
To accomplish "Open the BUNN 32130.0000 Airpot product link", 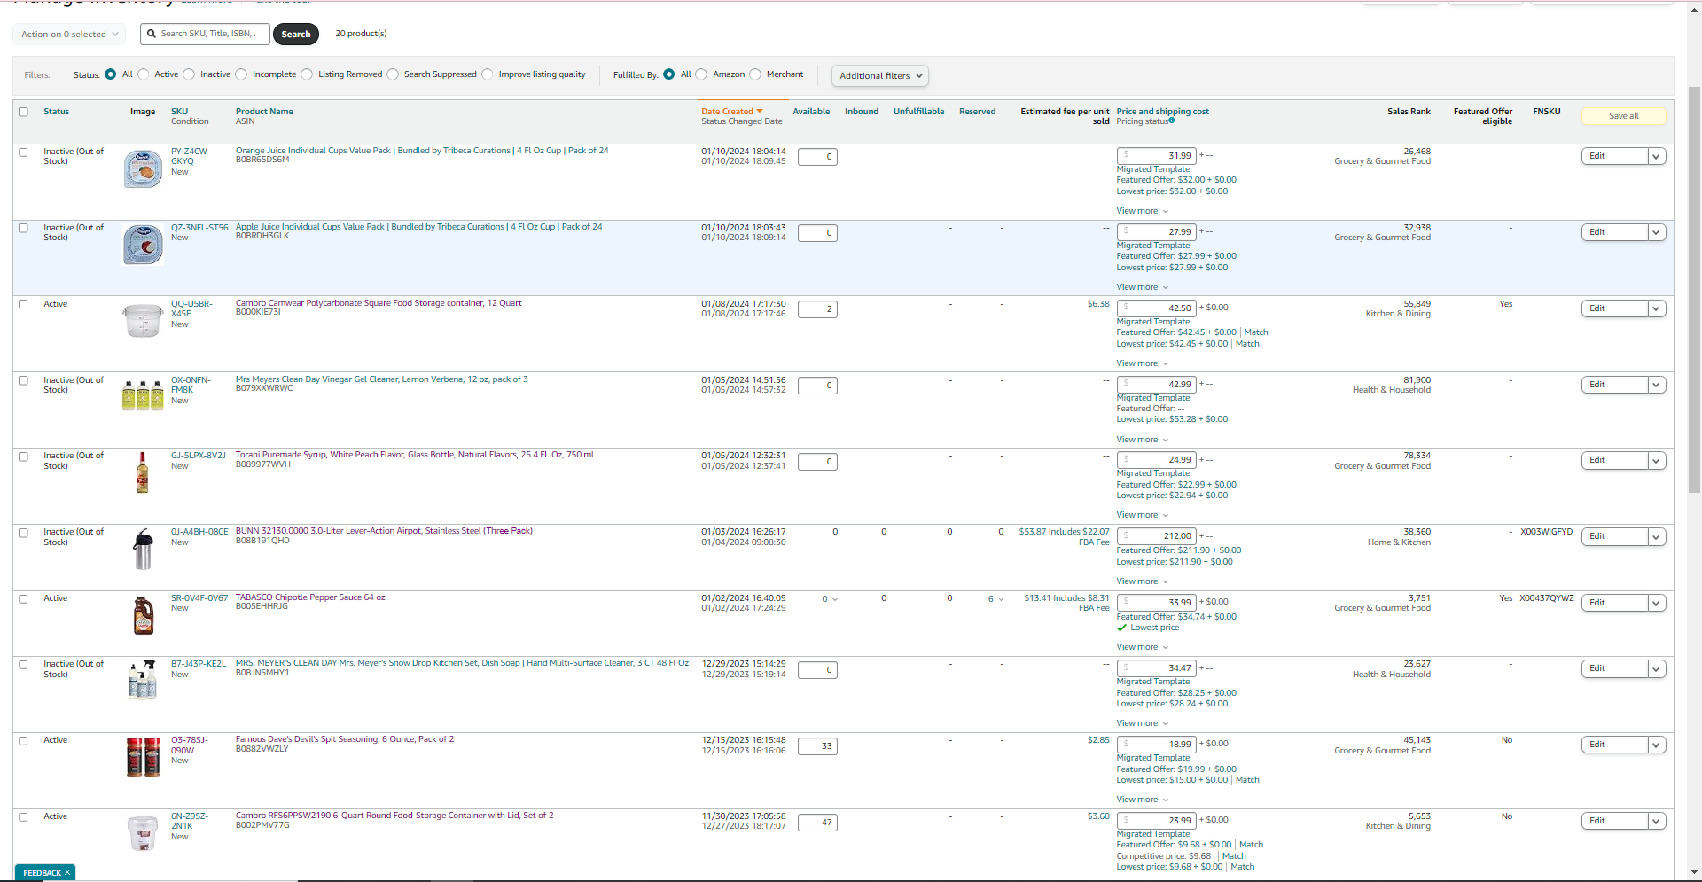I will (x=384, y=531).
